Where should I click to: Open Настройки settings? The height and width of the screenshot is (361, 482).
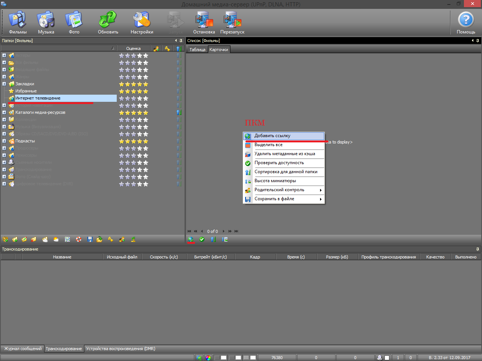tap(142, 23)
